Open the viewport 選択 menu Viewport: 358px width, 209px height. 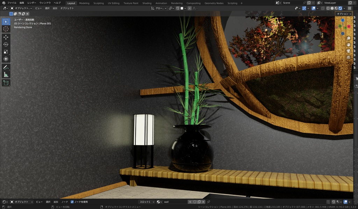47,8
